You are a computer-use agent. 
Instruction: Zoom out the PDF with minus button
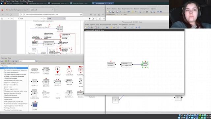[42, 19]
